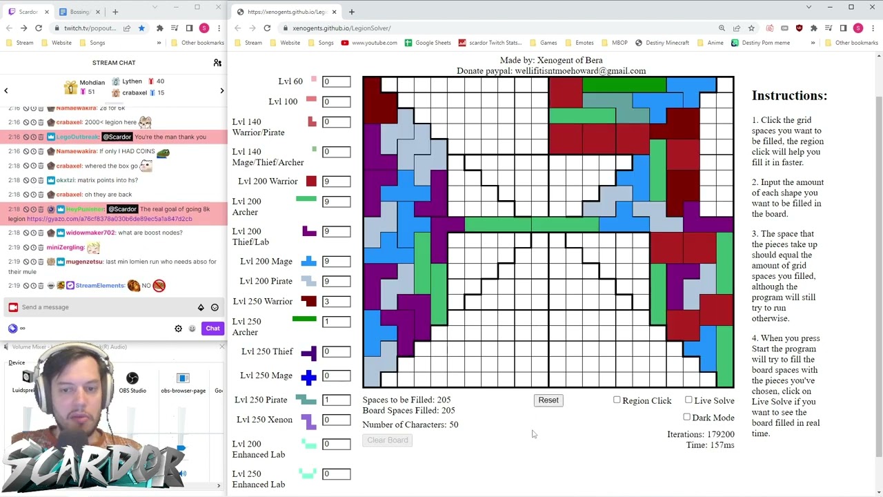The height and width of the screenshot is (497, 883).
Task: Click the Clear Board button
Action: pyautogui.click(x=388, y=440)
